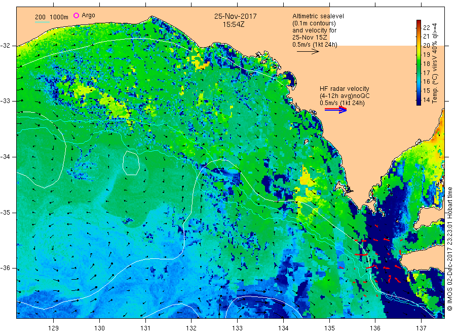This screenshot has height=335, width=456.
Task: Click the colorbar value 20
Action: coord(426,46)
